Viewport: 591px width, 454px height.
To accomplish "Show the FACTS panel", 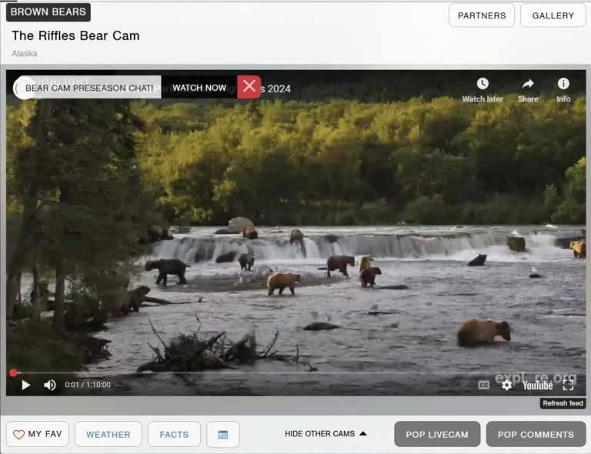I will [x=174, y=434].
